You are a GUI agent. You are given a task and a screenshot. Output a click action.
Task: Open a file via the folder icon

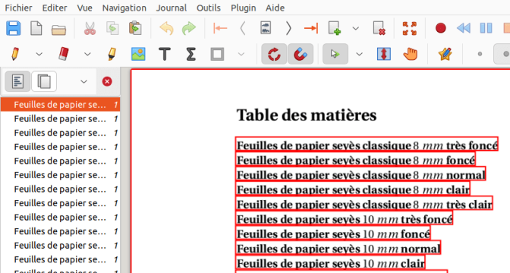(59, 29)
